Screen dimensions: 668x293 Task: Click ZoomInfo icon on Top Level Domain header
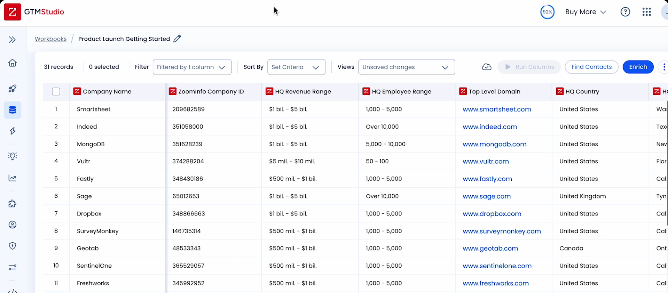pyautogui.click(x=463, y=91)
